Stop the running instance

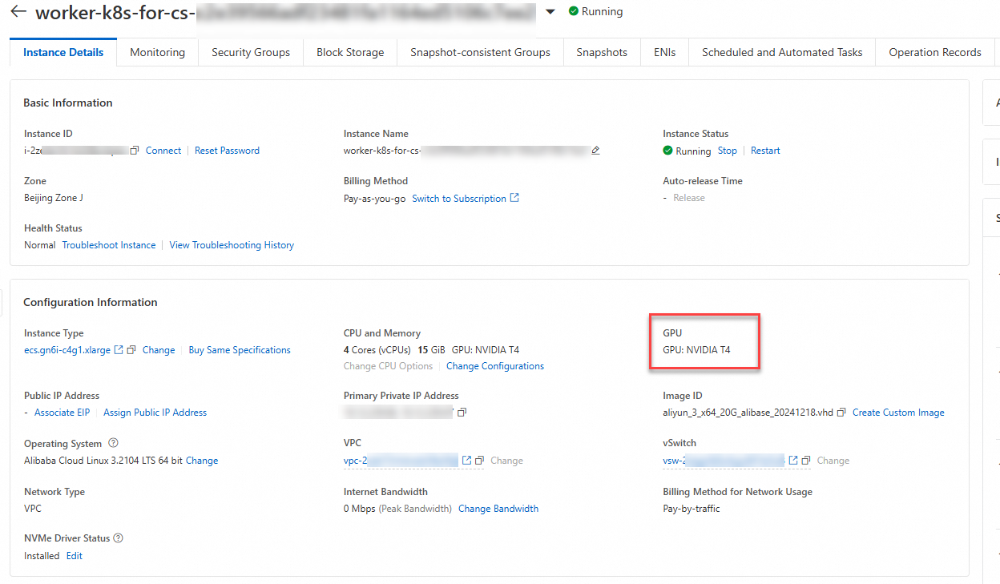pyautogui.click(x=727, y=151)
